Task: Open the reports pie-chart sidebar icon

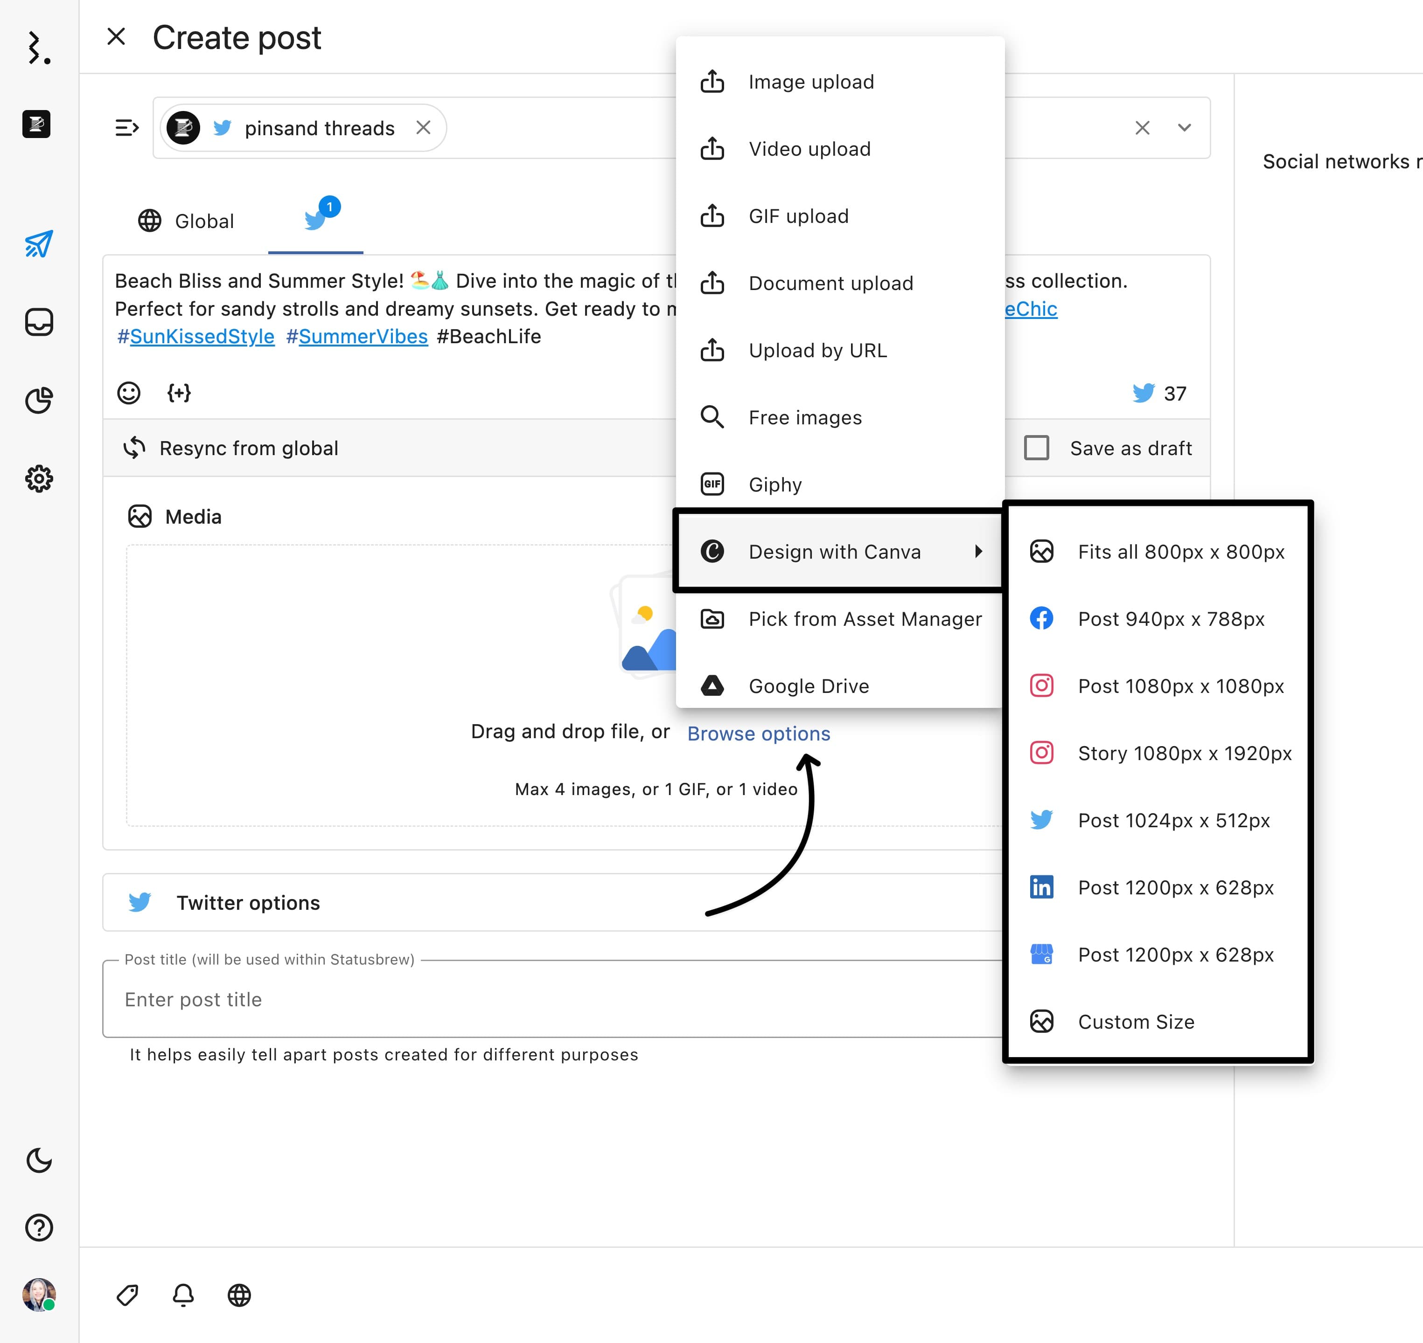Action: click(x=39, y=400)
